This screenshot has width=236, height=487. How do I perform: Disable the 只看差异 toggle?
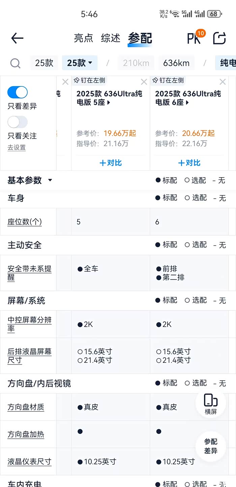(x=18, y=92)
